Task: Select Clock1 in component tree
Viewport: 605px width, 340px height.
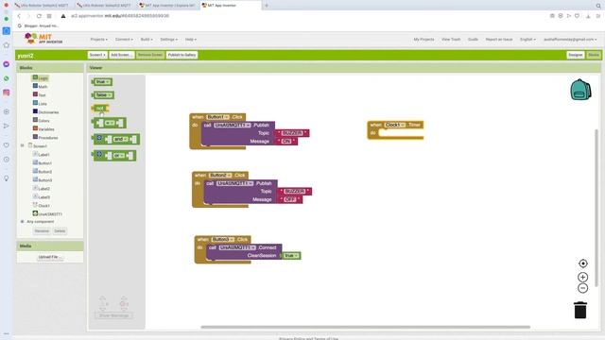Action: point(43,206)
